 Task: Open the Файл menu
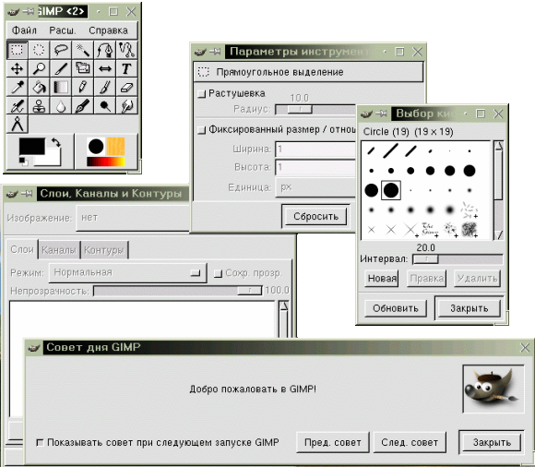(24, 30)
